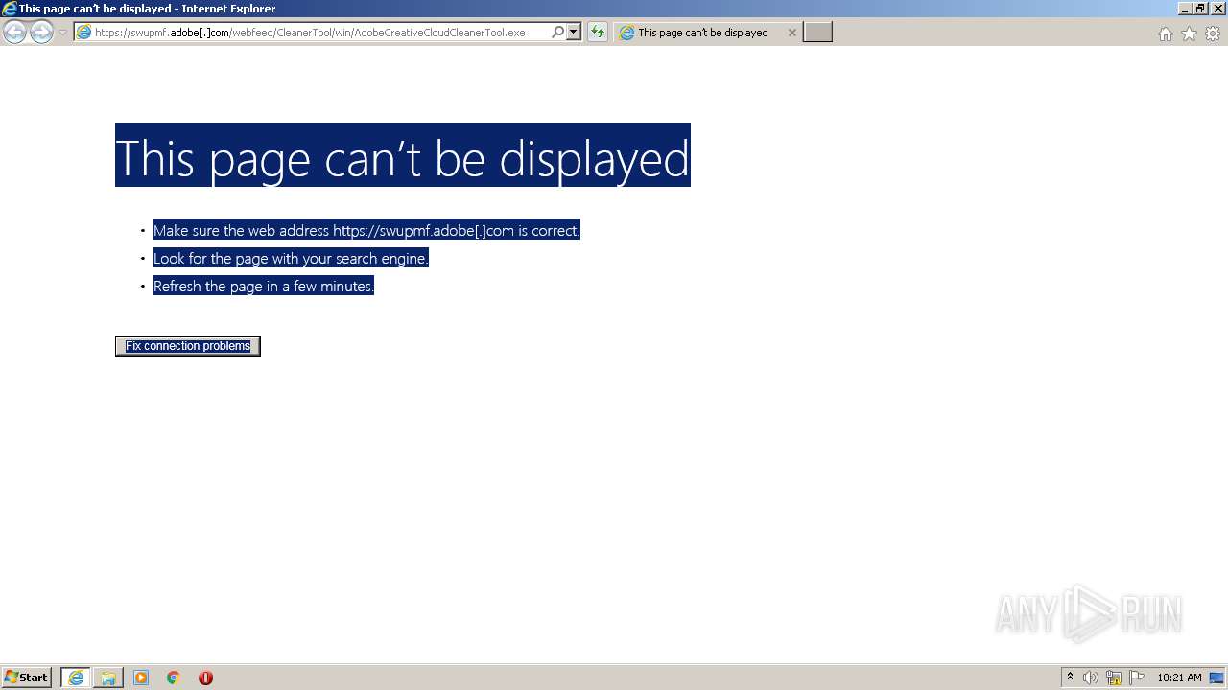The image size is (1228, 690).
Task: Open the red Opera icon in taskbar
Action: click(205, 678)
